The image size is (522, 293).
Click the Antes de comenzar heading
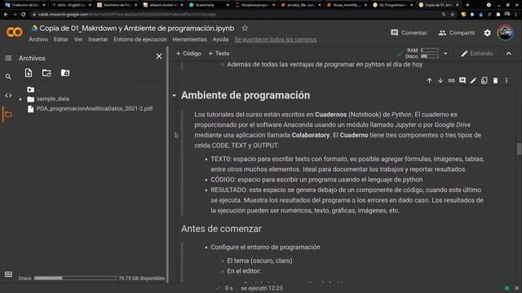tap(221, 229)
